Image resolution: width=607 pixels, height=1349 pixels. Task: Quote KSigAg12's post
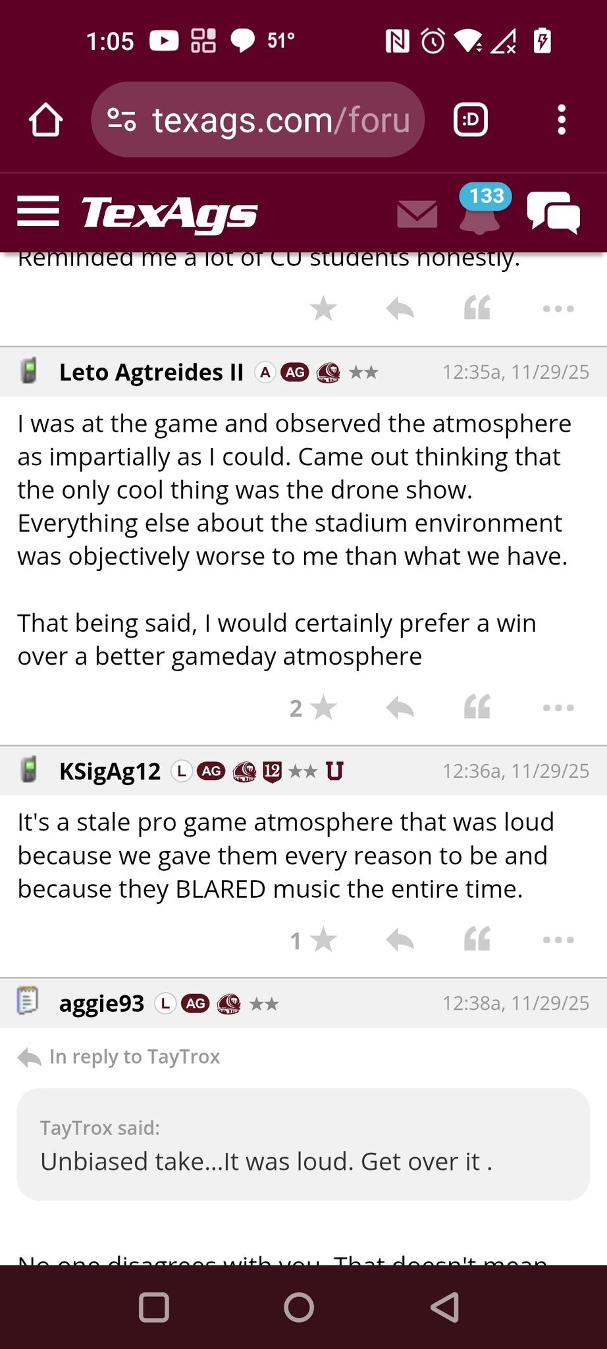pyautogui.click(x=477, y=940)
